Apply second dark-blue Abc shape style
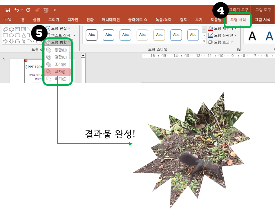Image resolution: width=275 pixels, height=209 pixels. pyautogui.click(x=108, y=35)
